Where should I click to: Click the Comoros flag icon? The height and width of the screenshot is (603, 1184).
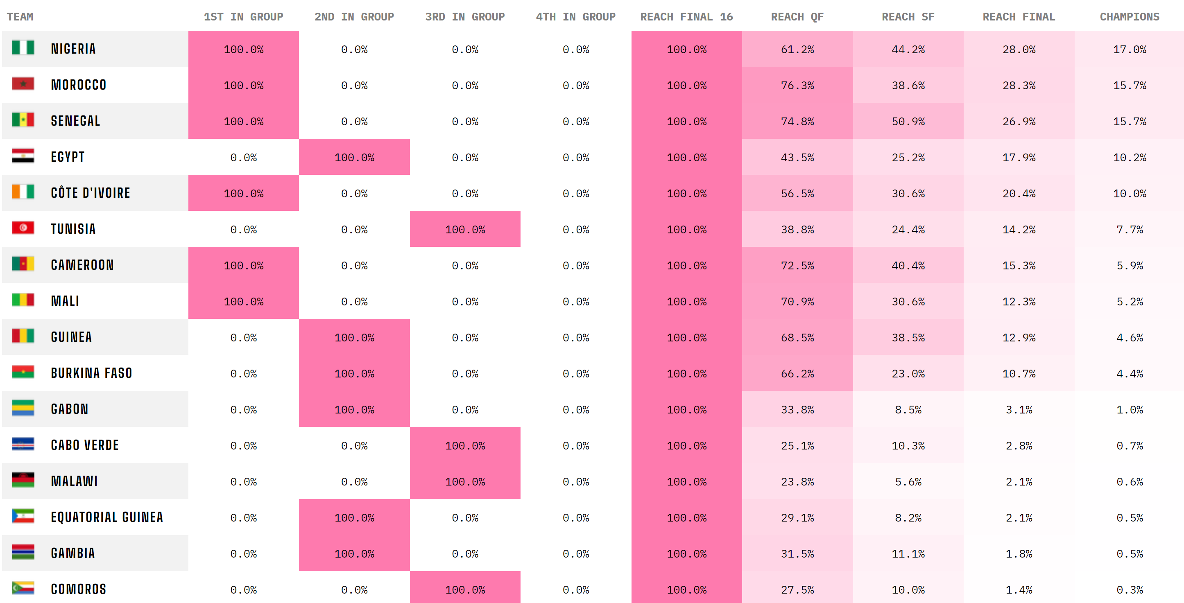tap(23, 588)
